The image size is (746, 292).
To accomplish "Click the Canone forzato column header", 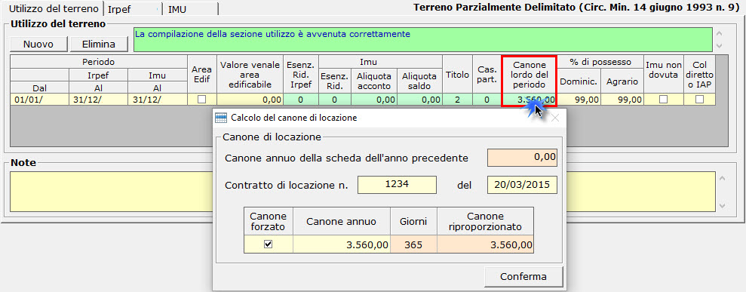I will point(269,221).
